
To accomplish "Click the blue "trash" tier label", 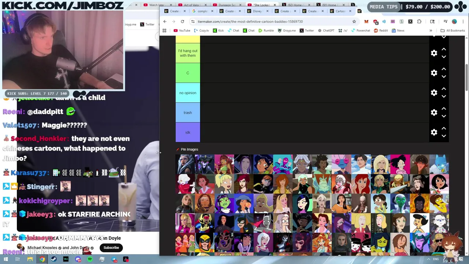I will [188, 113].
